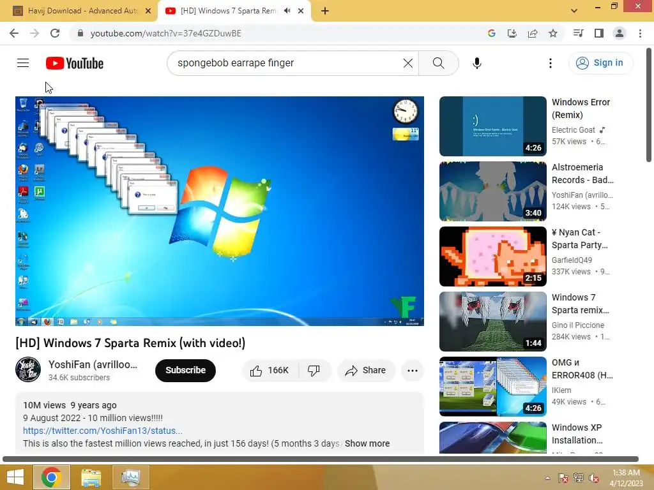Go back in browser history
Screen dimensions: 654x490
pyautogui.click(x=14, y=33)
